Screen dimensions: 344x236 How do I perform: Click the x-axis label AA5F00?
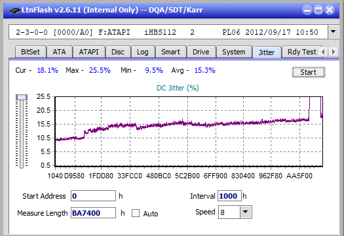[299, 176]
